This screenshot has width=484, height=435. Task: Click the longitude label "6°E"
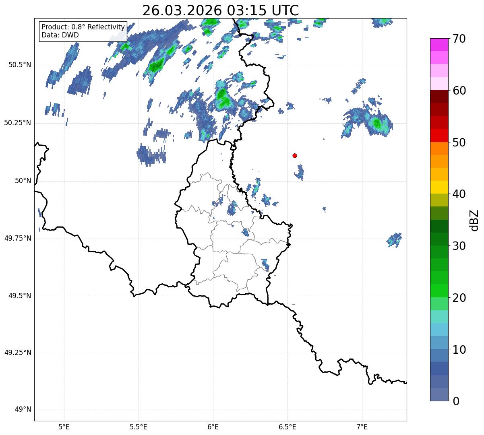(213, 427)
